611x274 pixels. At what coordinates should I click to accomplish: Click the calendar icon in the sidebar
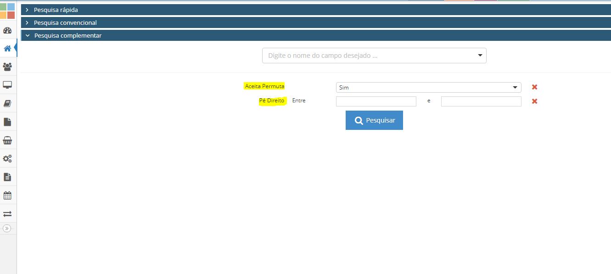[7, 195]
